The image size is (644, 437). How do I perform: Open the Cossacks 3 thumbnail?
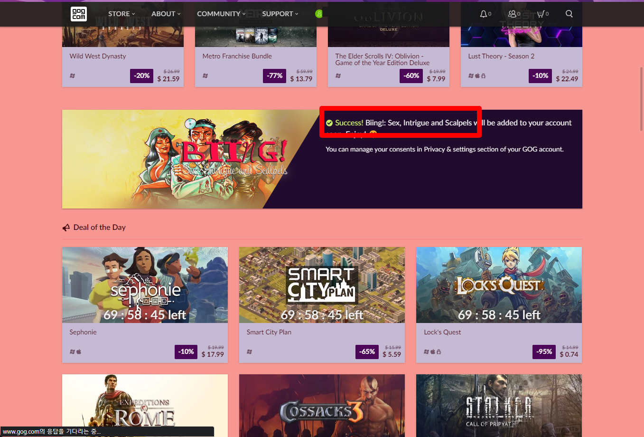pos(322,406)
